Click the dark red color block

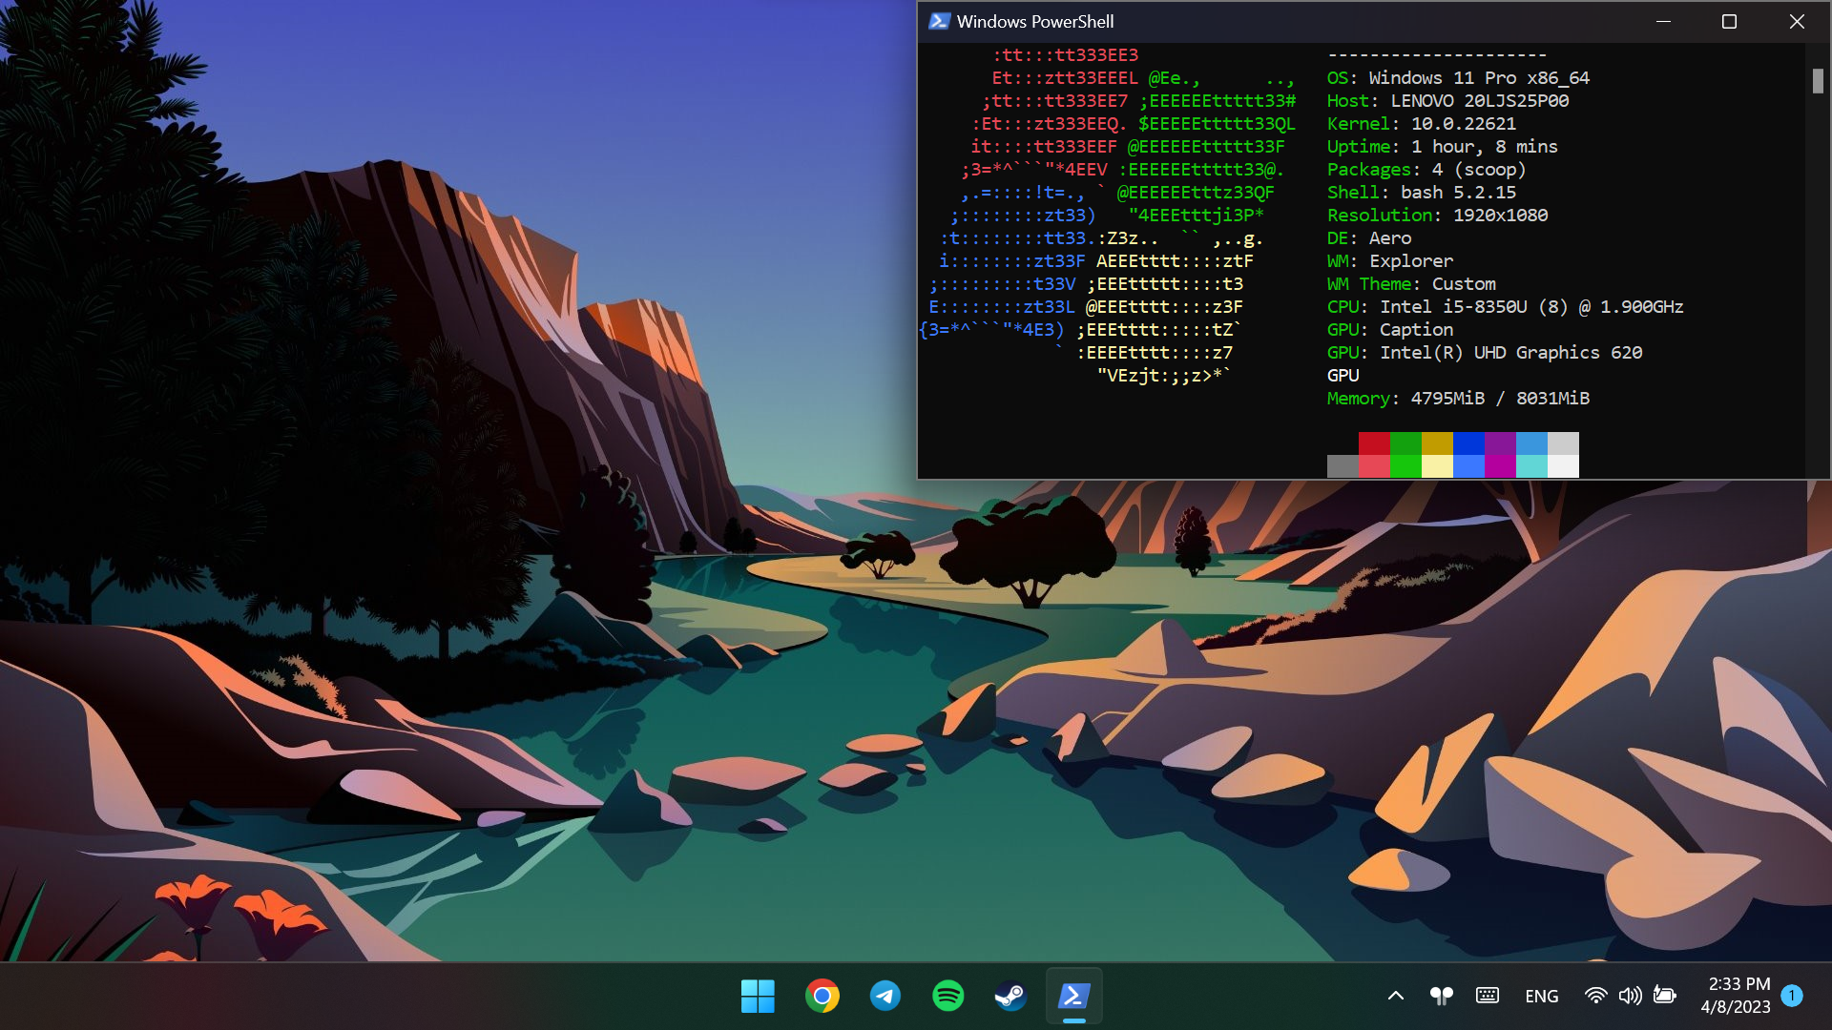click(x=1374, y=443)
